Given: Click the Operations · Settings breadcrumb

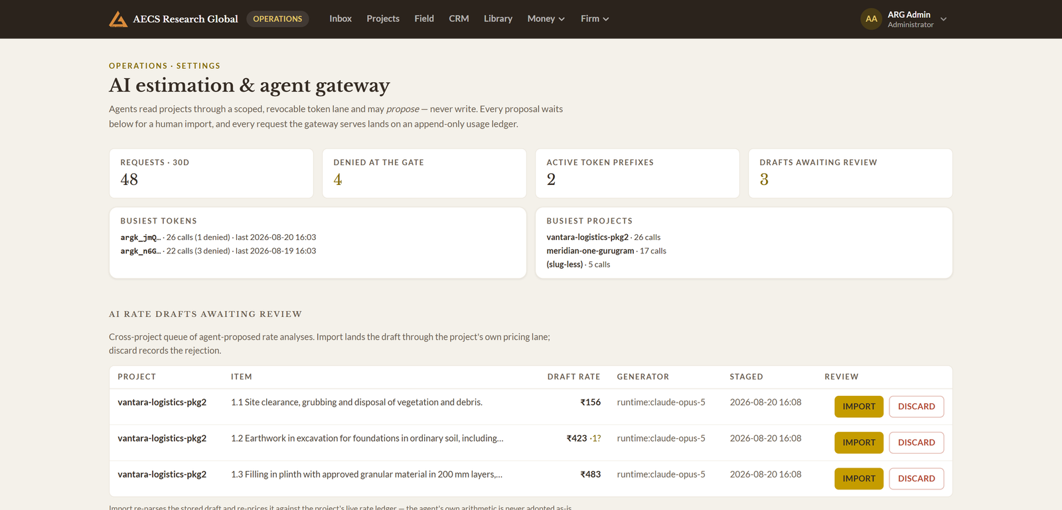Looking at the screenshot, I should pyautogui.click(x=165, y=66).
